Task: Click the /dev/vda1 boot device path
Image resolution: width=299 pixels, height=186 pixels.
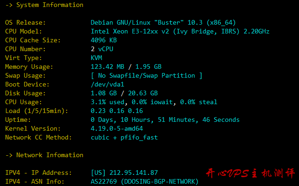Action: click(108, 84)
